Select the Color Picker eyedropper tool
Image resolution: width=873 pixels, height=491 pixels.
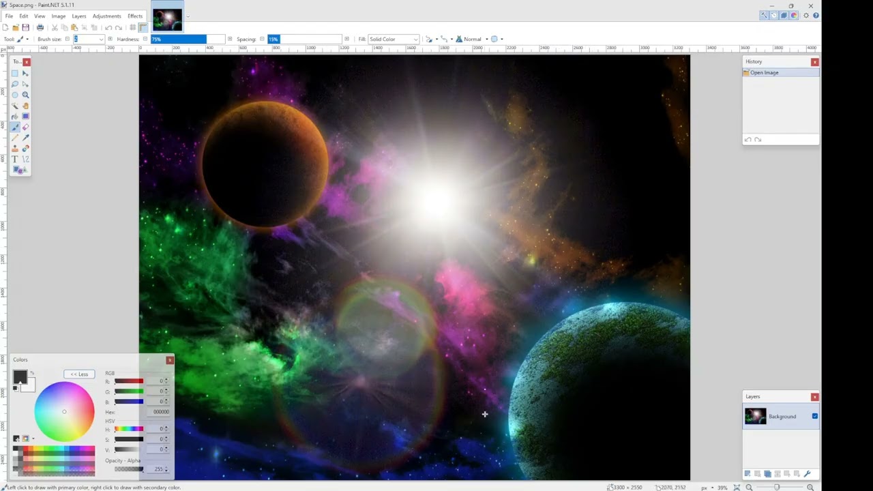pos(25,137)
